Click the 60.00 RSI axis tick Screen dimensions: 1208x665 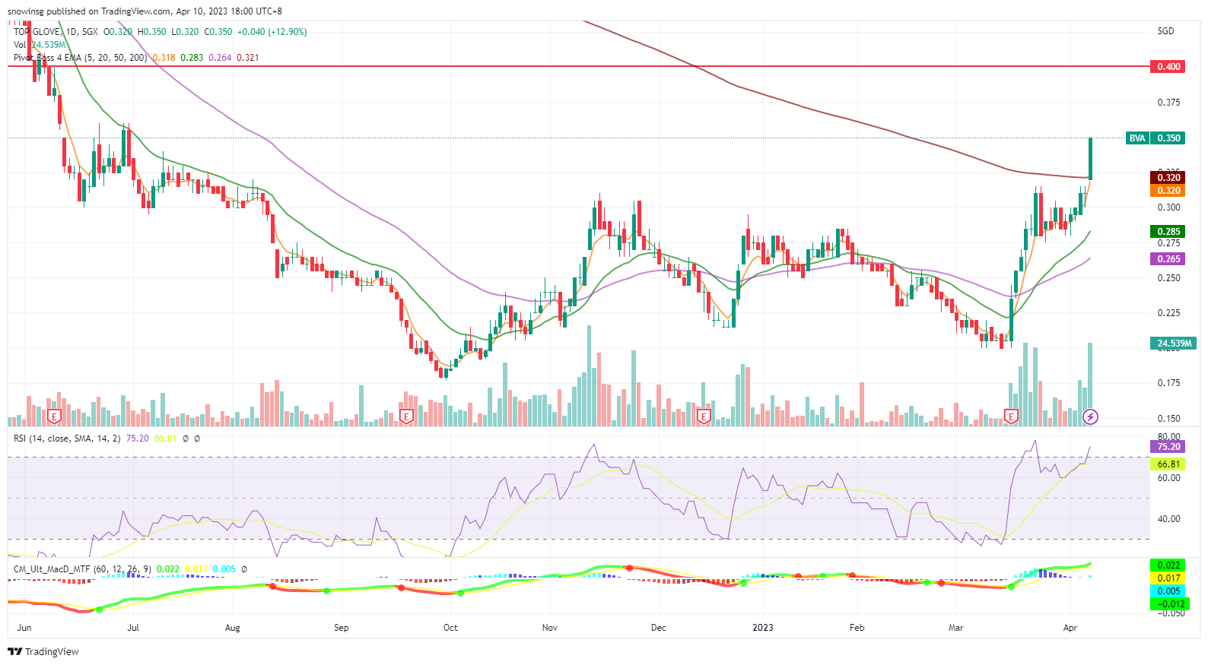coord(1168,478)
